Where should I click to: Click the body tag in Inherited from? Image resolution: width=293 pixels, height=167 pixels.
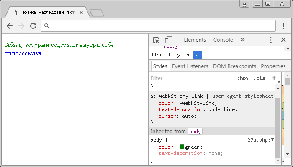click(195, 132)
